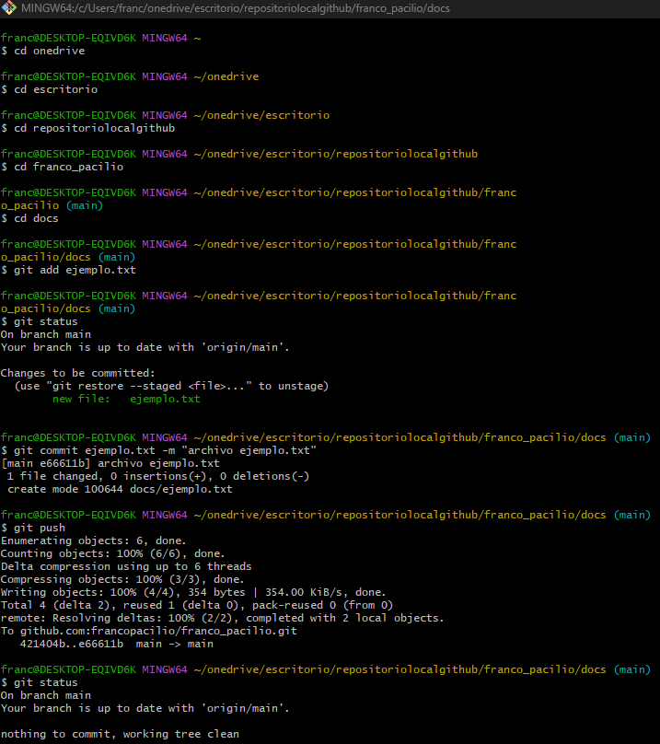Click the 'git push' command line
This screenshot has width=660, height=744.
(x=33, y=528)
